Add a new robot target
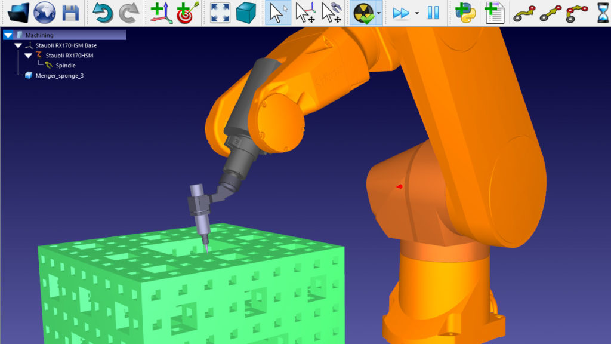 [187, 13]
